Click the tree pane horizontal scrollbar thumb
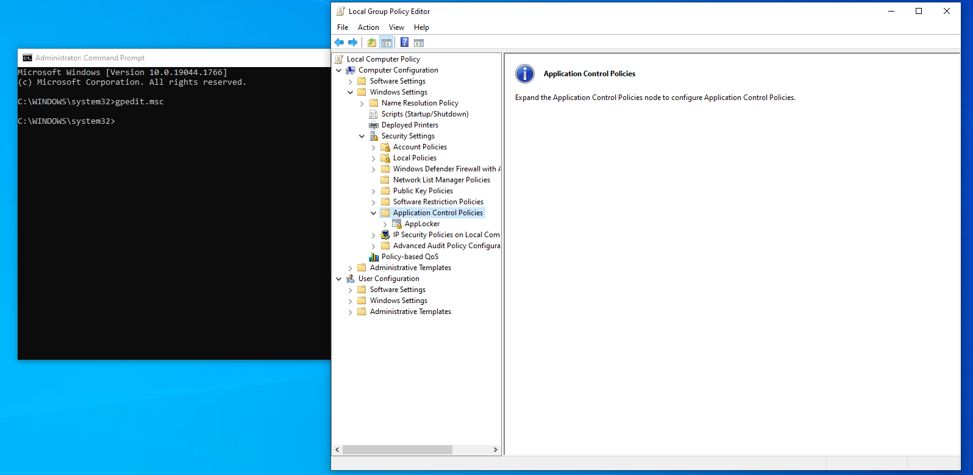973x475 pixels. [397, 449]
